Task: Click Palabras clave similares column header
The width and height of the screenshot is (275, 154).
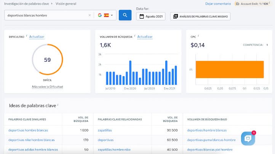Action: coord(27,119)
